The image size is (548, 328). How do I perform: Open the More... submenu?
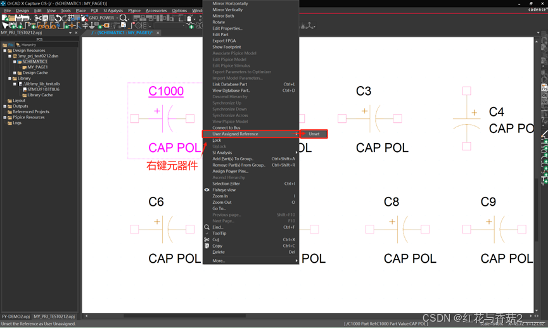[251, 261]
